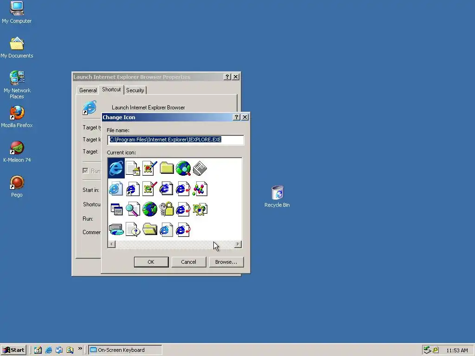Click the second system tray icon
This screenshot has width=475, height=356.
[x=436, y=350]
